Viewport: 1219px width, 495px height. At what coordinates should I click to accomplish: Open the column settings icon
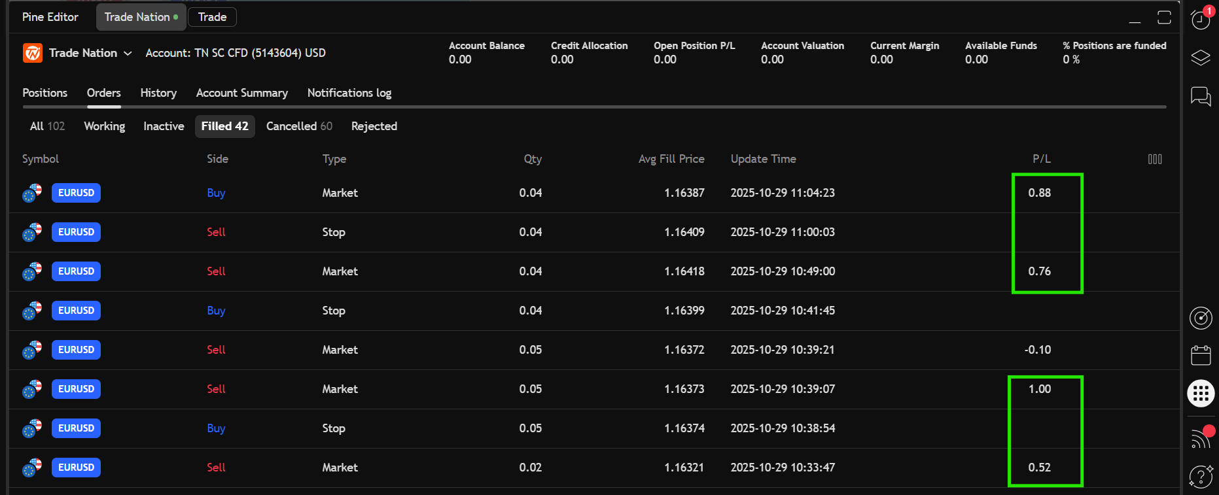(x=1155, y=159)
